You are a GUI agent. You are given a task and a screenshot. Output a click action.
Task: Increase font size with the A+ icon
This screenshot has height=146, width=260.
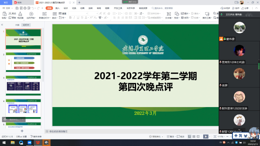101,13
